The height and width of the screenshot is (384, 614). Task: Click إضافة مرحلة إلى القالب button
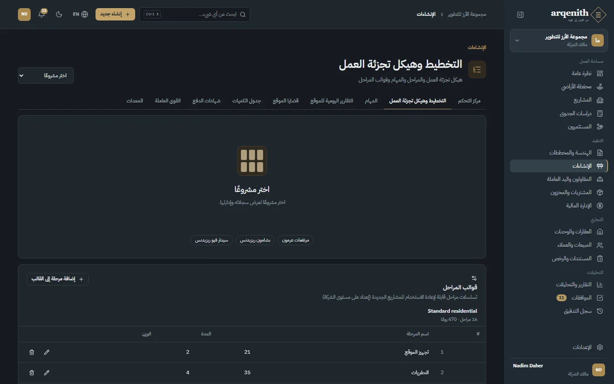pyautogui.click(x=58, y=279)
